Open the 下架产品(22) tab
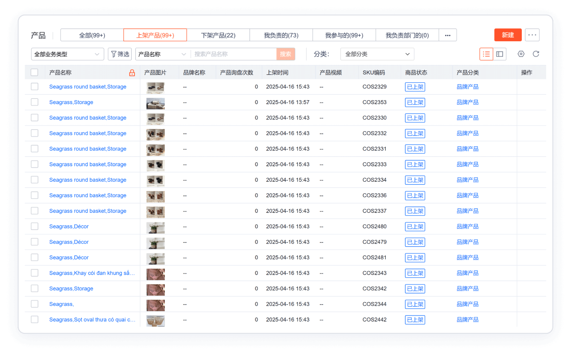The height and width of the screenshot is (355, 571). [218, 35]
